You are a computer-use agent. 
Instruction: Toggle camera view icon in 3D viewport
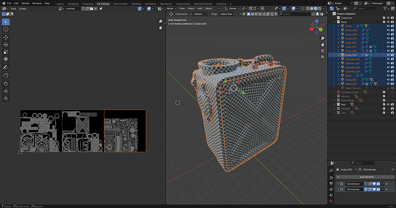pos(323,50)
